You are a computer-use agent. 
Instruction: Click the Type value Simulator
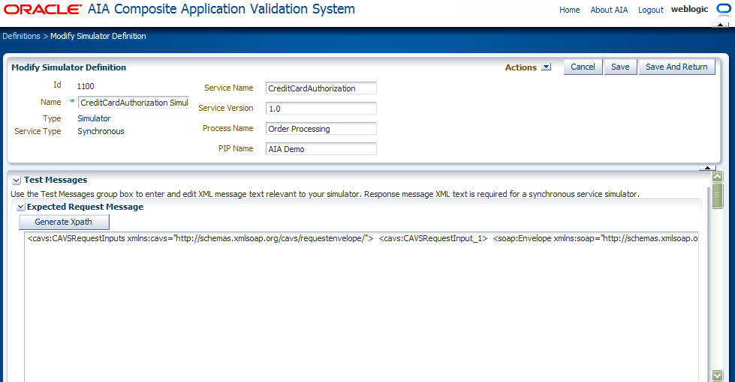[94, 118]
